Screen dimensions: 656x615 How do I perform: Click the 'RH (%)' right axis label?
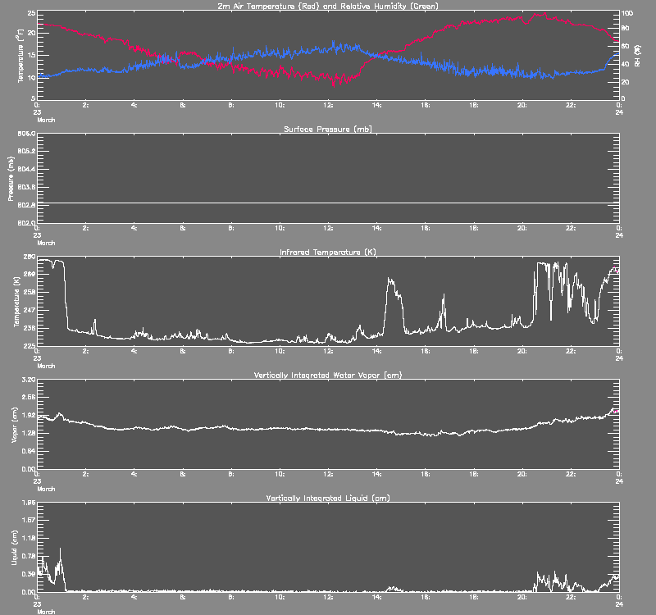(637, 56)
